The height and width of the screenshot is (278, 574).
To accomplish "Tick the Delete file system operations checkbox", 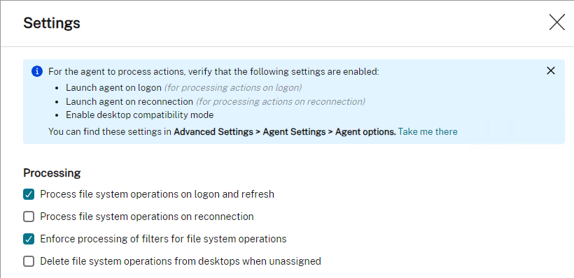I will [29, 261].
